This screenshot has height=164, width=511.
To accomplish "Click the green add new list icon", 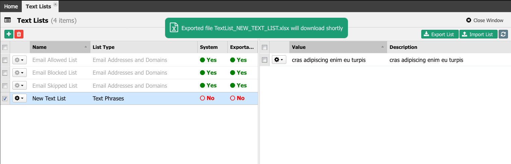I will click(9, 34).
